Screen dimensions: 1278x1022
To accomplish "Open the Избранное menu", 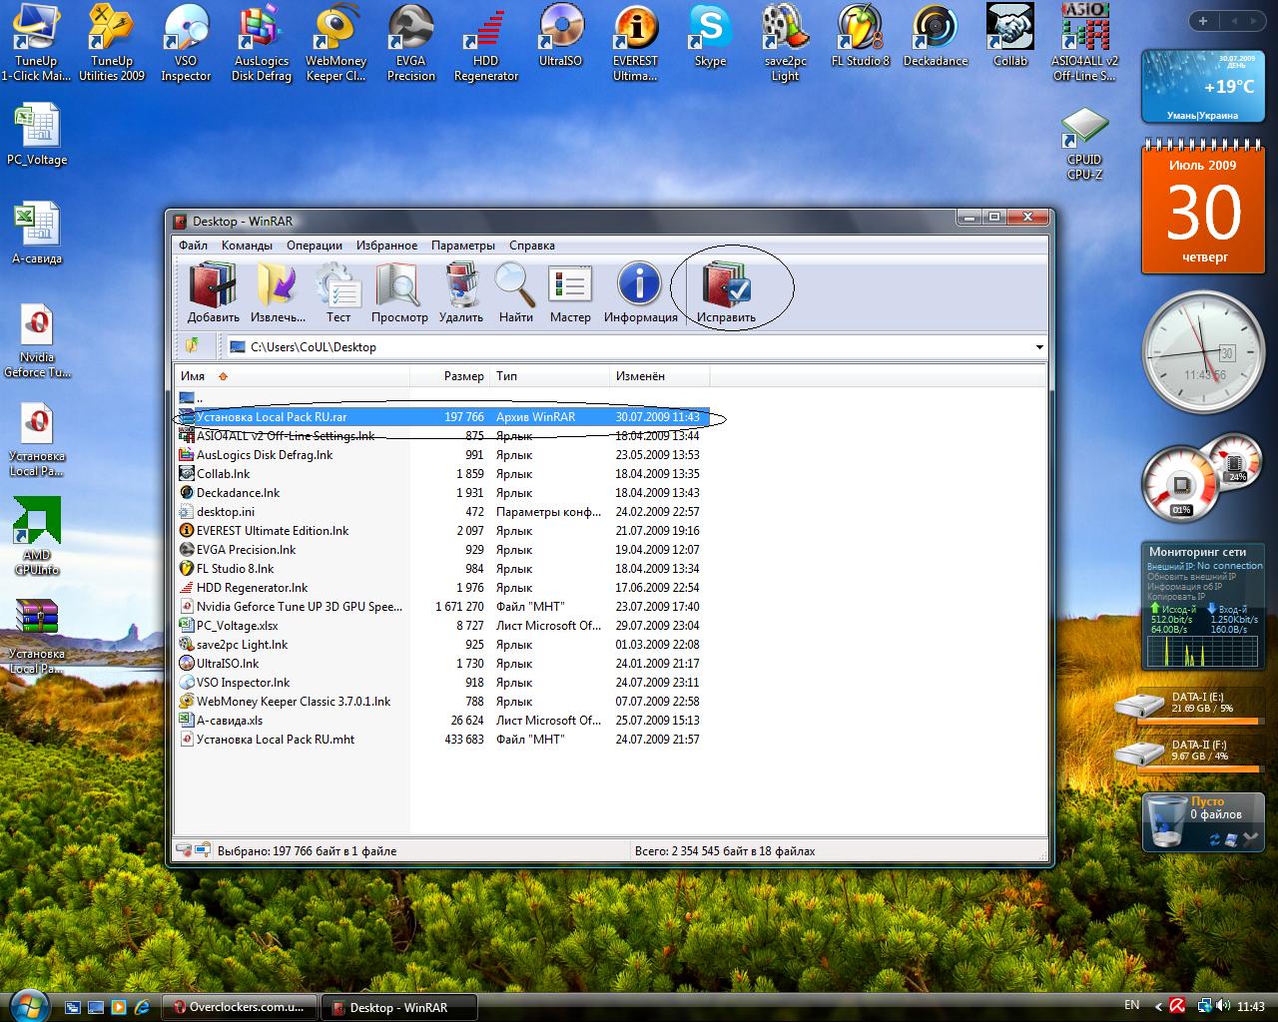I will coord(386,246).
